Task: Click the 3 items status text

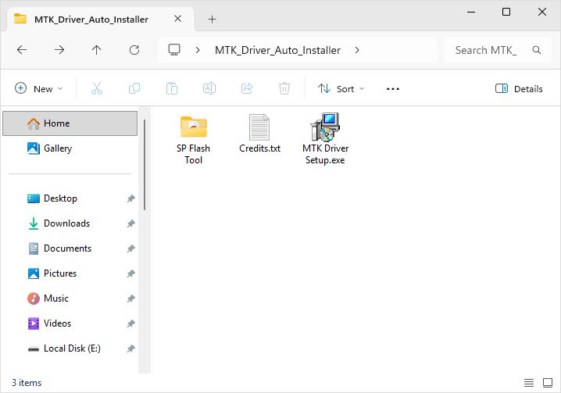Action: (x=27, y=383)
